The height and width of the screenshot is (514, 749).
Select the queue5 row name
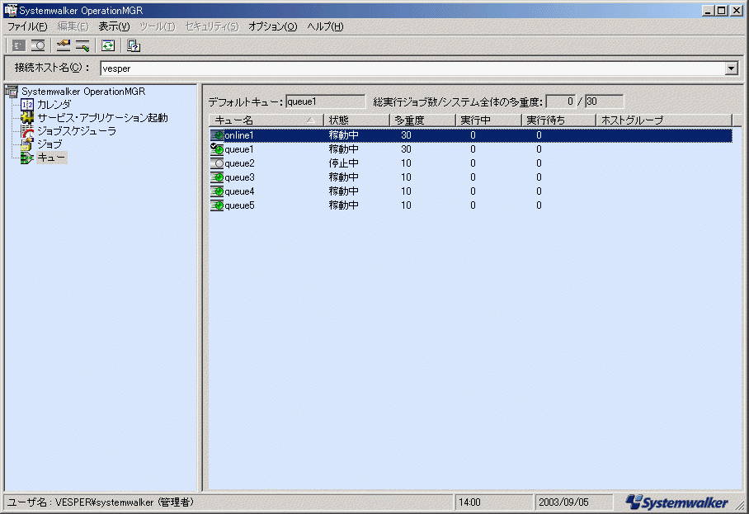[239, 205]
